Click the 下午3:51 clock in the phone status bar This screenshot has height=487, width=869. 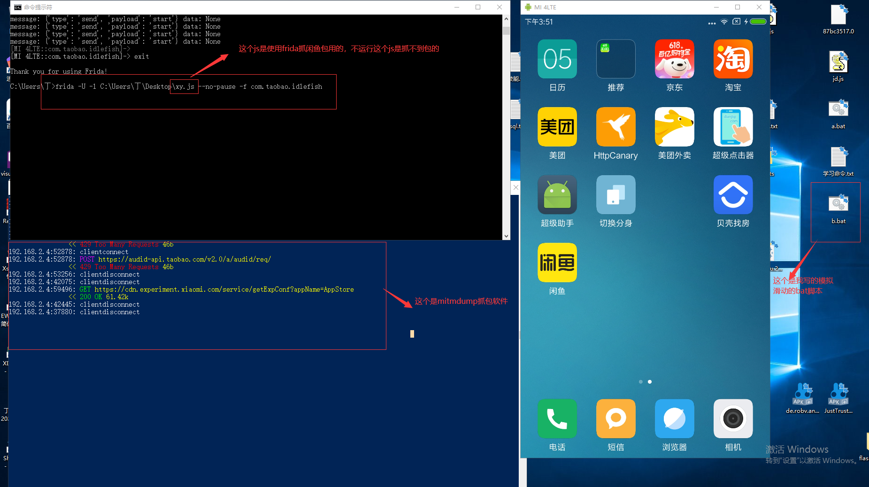(538, 22)
